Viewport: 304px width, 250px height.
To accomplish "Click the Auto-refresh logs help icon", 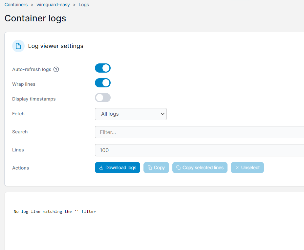I will 56,69.
